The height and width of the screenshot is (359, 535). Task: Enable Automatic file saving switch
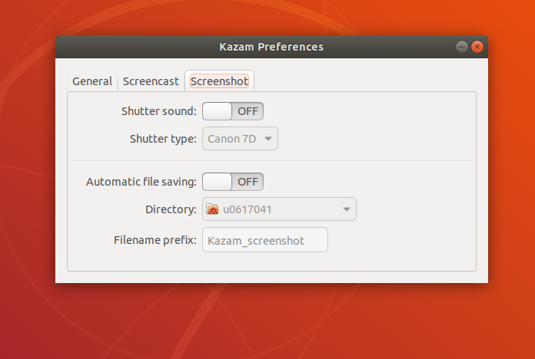233,182
